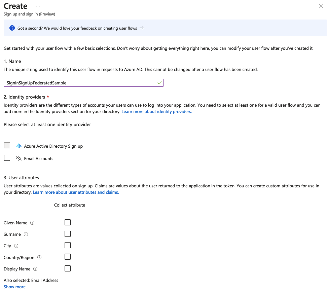Click the user flow Name input field
Viewport: 329px width, 294px height.
[x=83, y=83]
